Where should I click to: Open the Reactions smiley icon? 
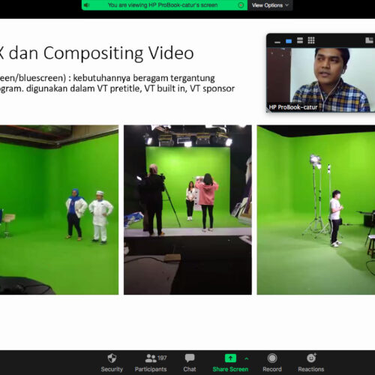[311, 358]
